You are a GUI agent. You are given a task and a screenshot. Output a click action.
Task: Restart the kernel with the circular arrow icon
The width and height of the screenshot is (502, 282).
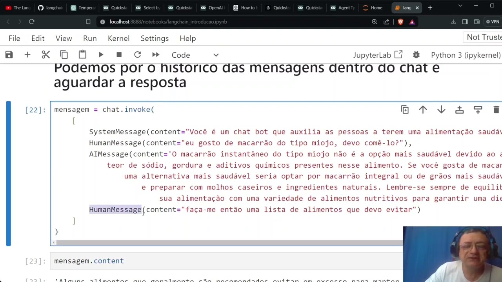pyautogui.click(x=137, y=55)
